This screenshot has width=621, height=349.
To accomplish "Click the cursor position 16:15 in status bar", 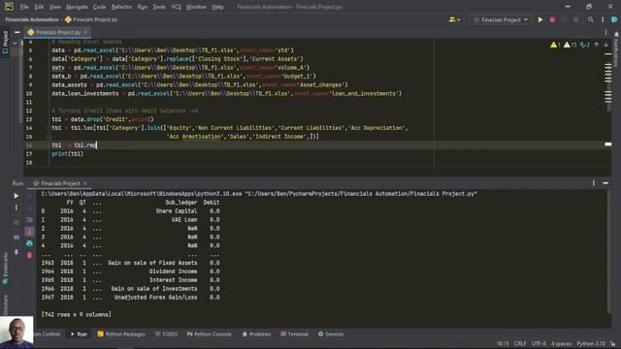I will (x=503, y=344).
